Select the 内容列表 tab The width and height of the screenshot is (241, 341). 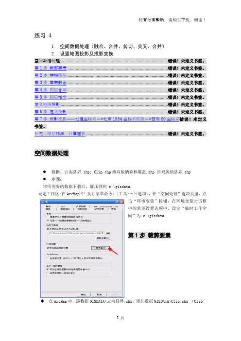[x=81, y=206]
